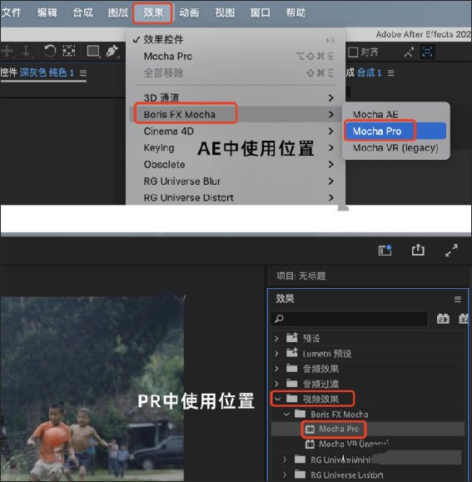
Task: Select Mocha VR (legacy) in the submenu
Action: (x=395, y=148)
